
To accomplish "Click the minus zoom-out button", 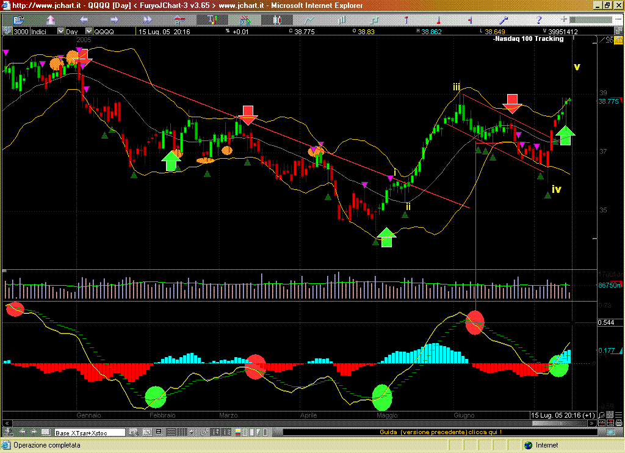I will pos(616,20).
